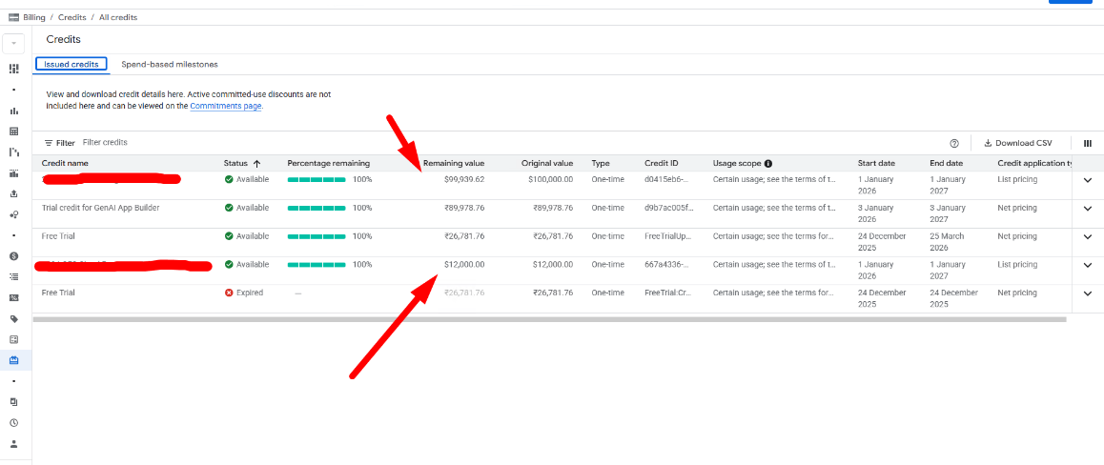Switch to the Spend-based milestones tab
The image size is (1104, 465).
pos(170,64)
